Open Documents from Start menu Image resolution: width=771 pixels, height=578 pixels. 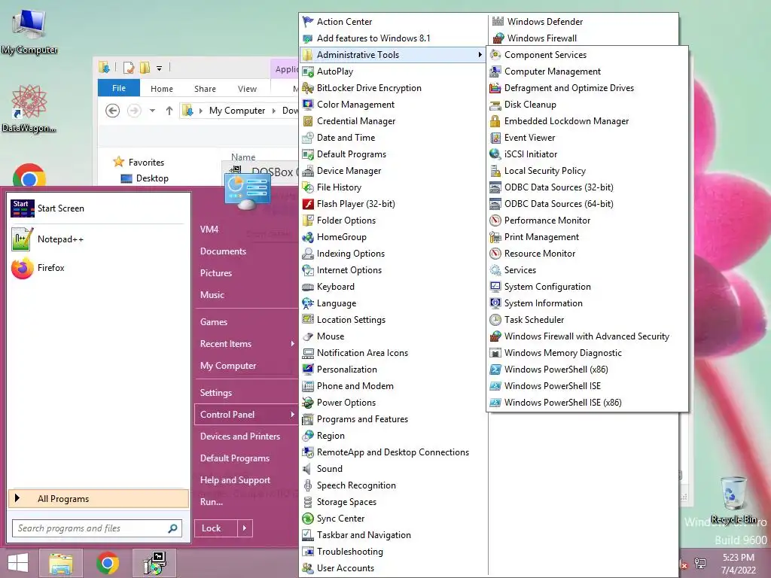(223, 251)
